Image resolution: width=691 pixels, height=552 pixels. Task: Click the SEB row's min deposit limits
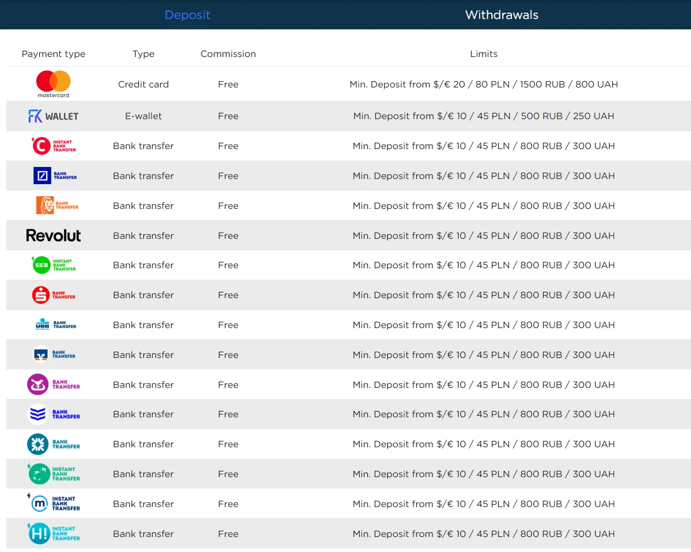[484, 265]
